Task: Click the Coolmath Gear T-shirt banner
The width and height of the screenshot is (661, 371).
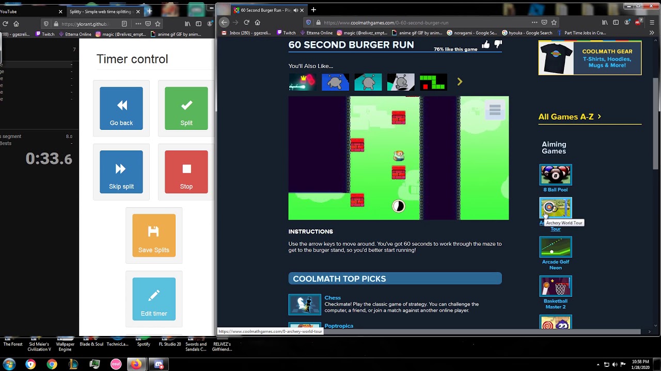Action: pyautogui.click(x=590, y=58)
